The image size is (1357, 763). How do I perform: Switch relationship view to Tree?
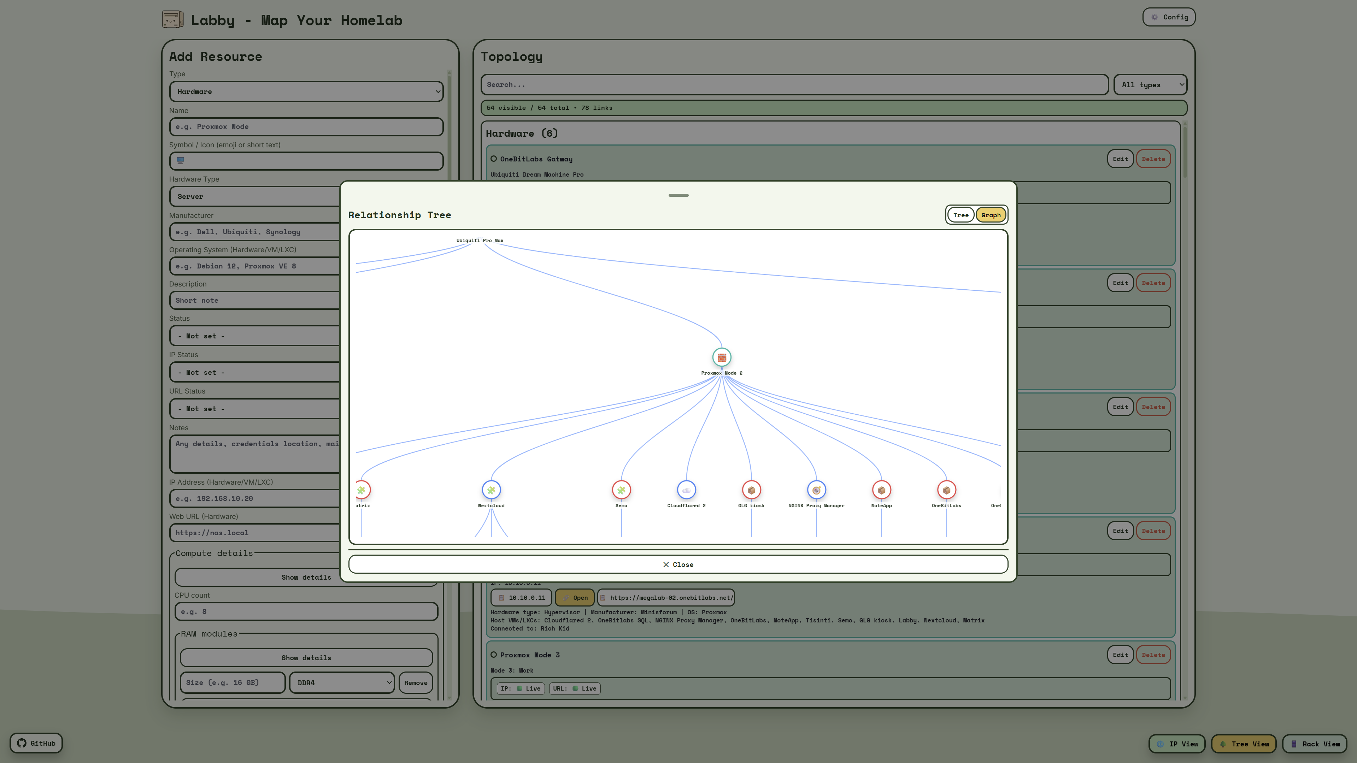coord(961,215)
